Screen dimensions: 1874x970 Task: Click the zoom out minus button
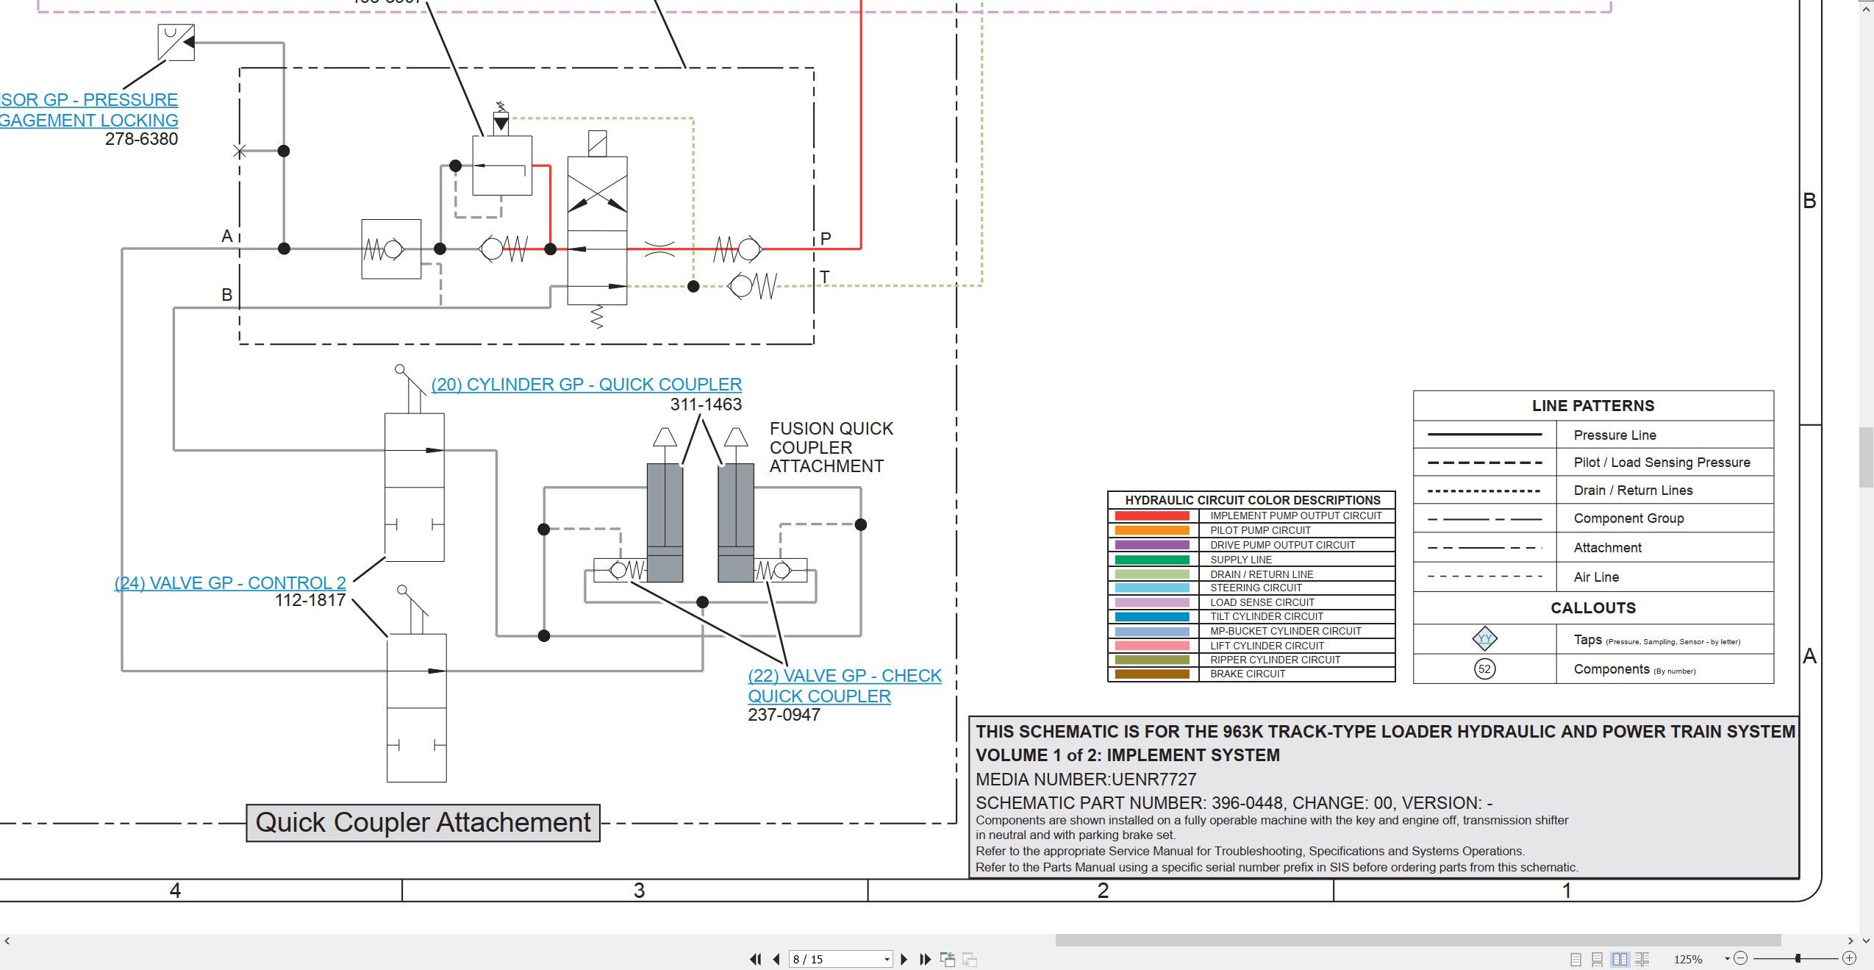(x=1740, y=958)
